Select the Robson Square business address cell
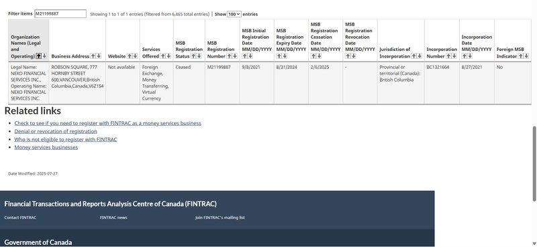 pos(77,83)
